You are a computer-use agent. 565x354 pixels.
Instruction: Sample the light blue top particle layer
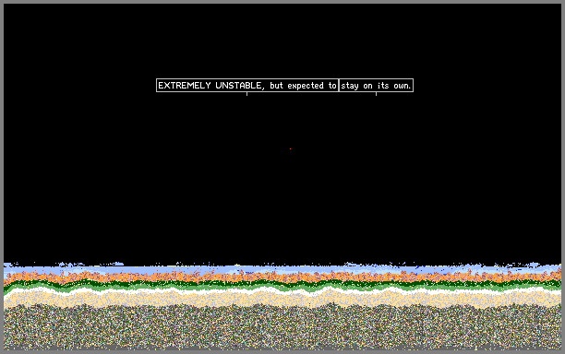282,269
